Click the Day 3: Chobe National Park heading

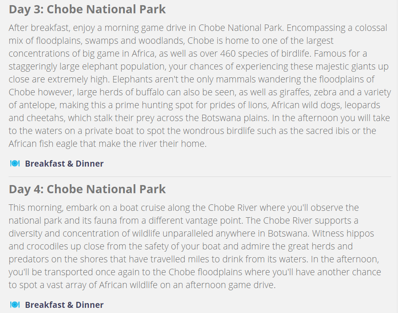[x=87, y=9]
